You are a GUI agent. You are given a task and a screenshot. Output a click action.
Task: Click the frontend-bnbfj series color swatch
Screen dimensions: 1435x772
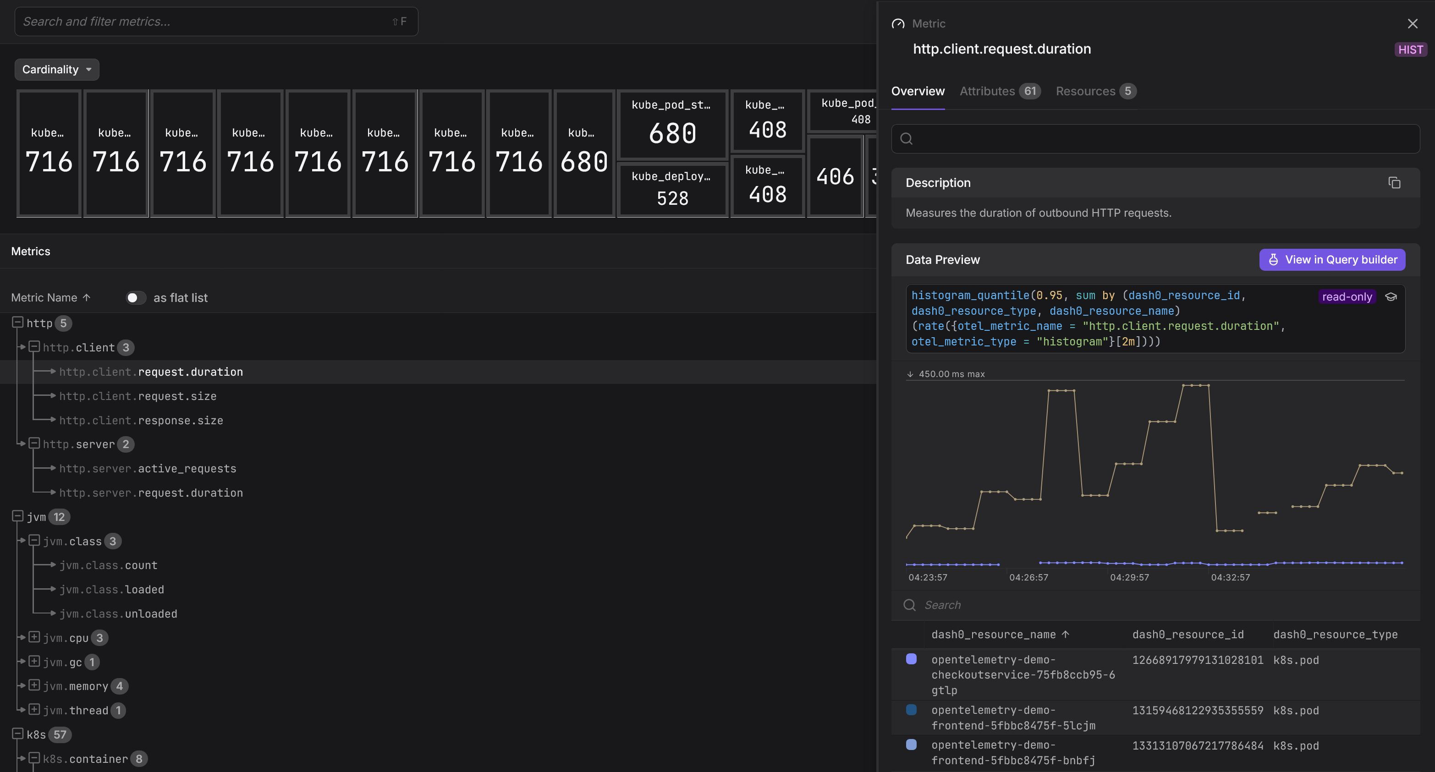pos(911,745)
